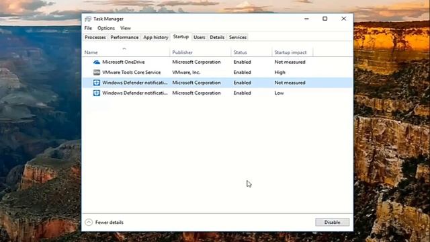
Task: Open the Options menu
Action: [106, 28]
